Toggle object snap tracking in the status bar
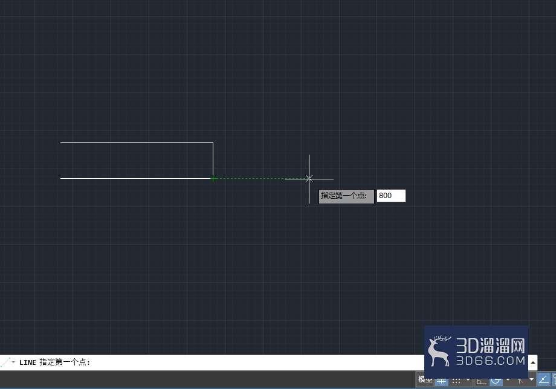The image size is (556, 389). [x=543, y=380]
